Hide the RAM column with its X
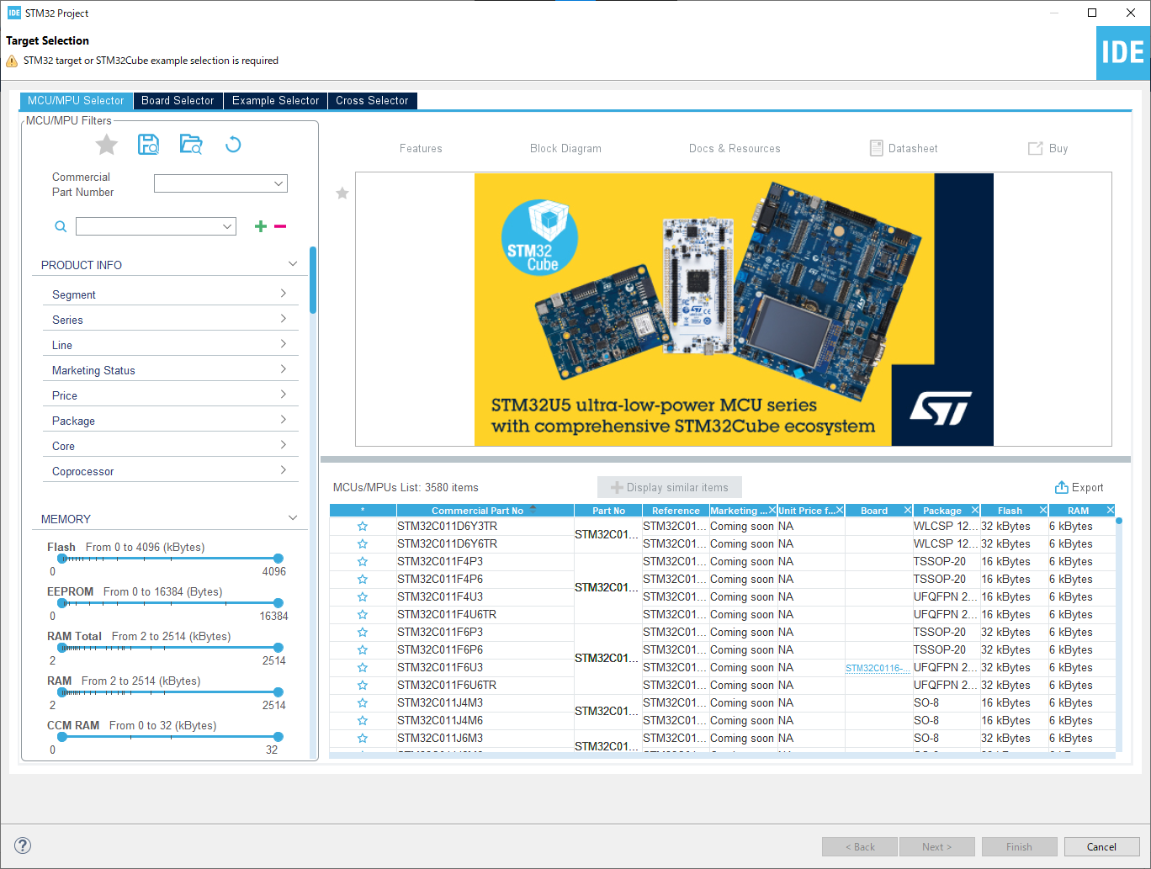The width and height of the screenshot is (1151, 869). tap(1110, 511)
